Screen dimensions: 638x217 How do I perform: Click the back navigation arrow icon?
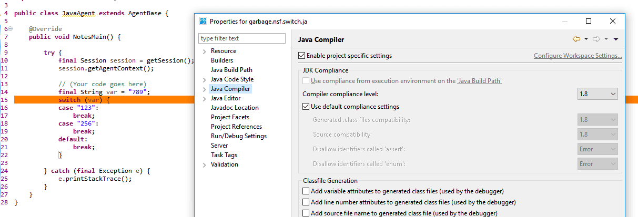576,39
